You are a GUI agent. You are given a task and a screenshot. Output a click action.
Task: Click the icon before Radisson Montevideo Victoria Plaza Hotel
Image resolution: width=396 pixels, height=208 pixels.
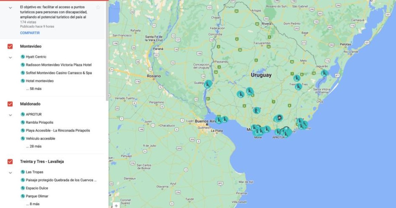pos(22,65)
